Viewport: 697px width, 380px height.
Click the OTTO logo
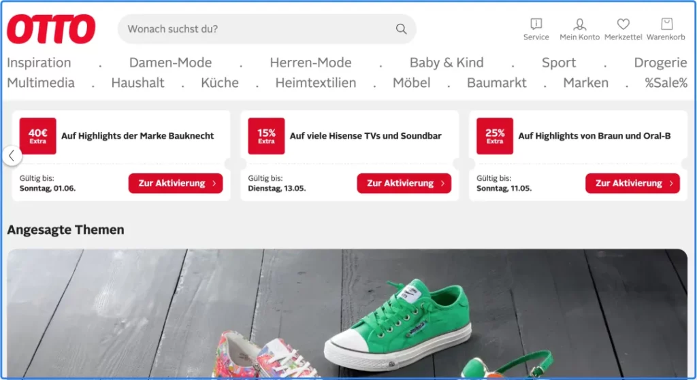[x=51, y=29]
